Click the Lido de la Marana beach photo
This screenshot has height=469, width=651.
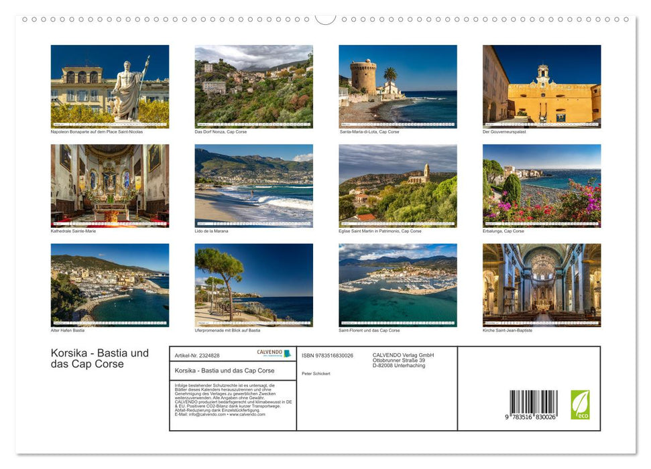click(x=253, y=186)
